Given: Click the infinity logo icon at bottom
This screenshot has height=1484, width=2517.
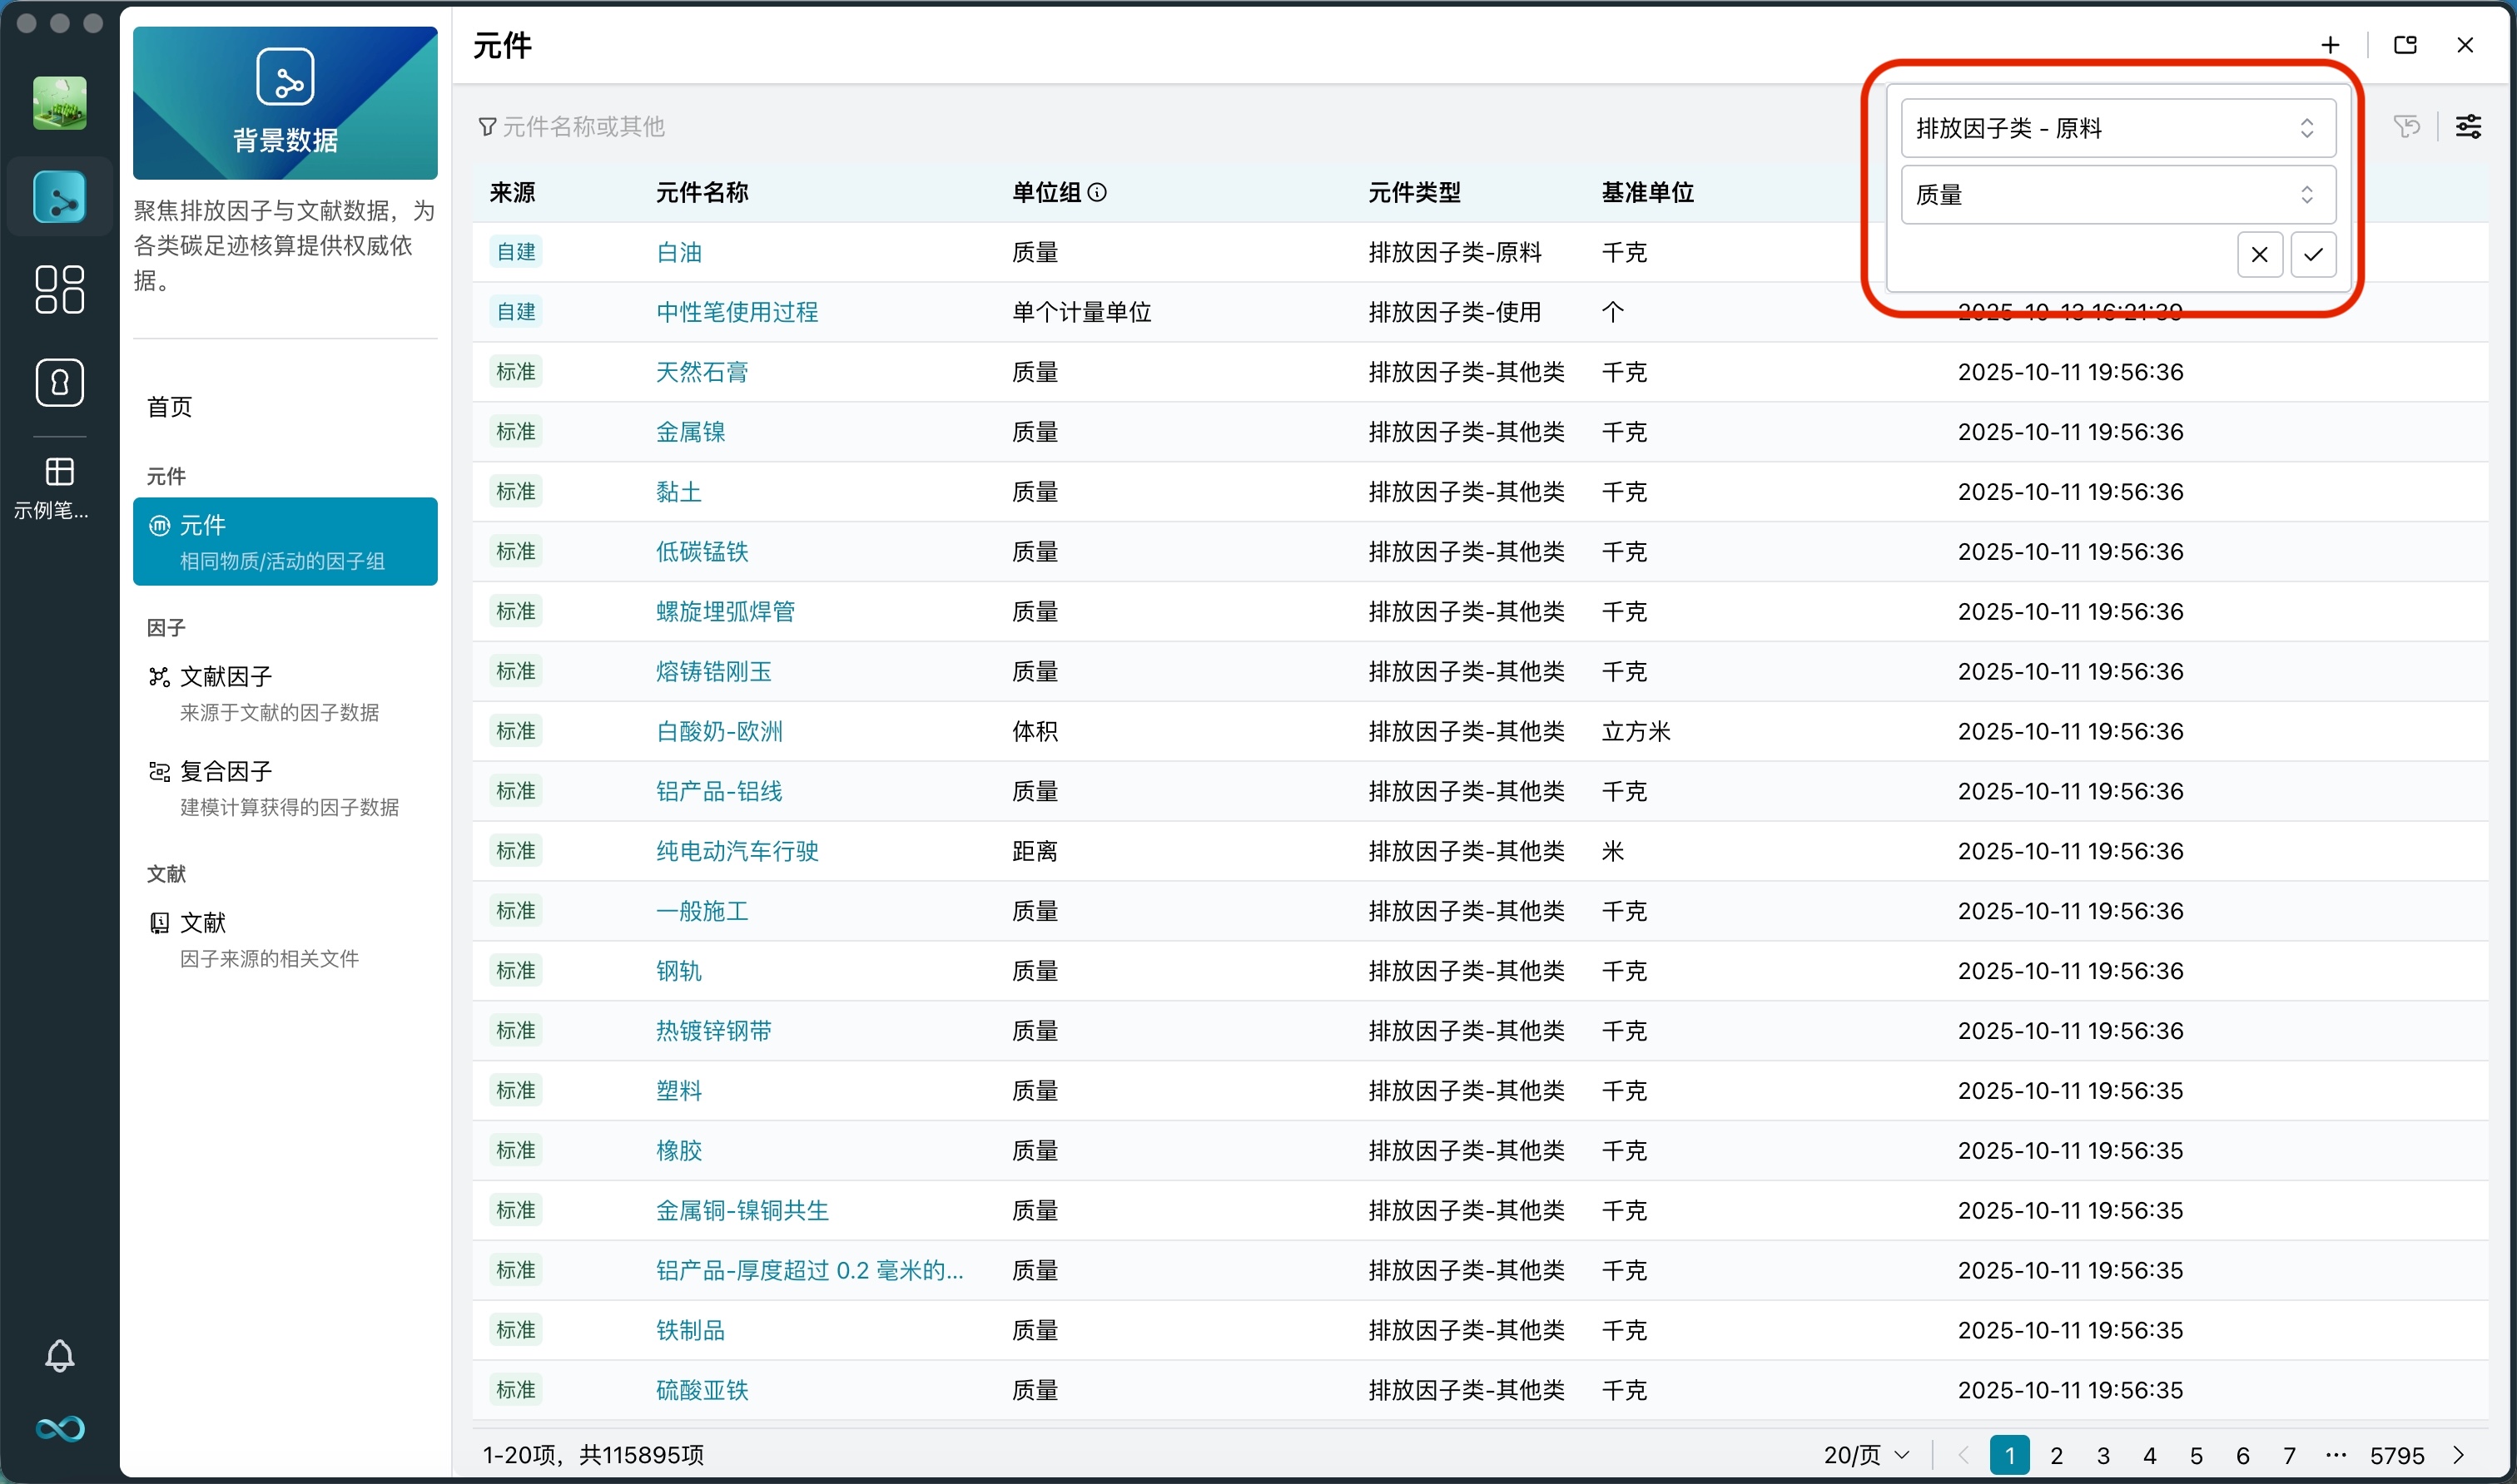Looking at the screenshot, I should pos(59,1428).
